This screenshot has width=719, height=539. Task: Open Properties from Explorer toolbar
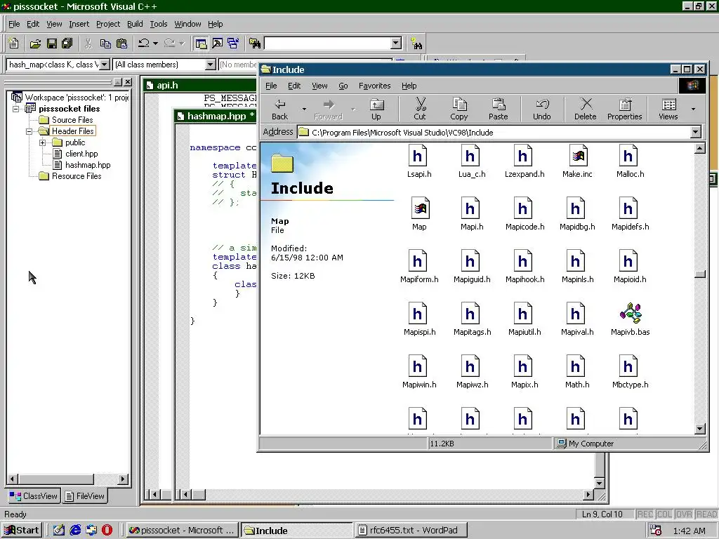624,109
